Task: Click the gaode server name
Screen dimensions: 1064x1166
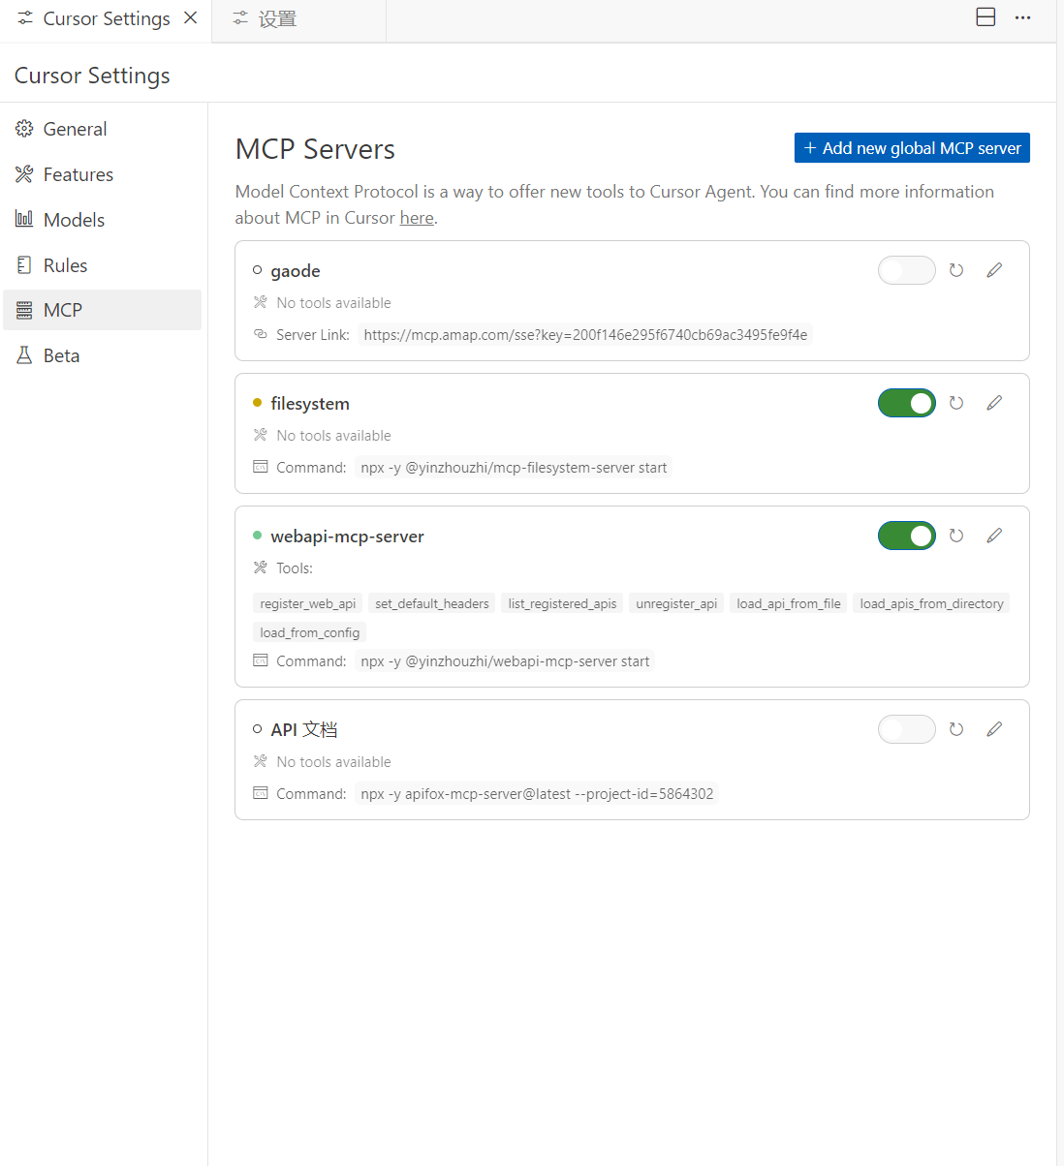Action: [296, 271]
